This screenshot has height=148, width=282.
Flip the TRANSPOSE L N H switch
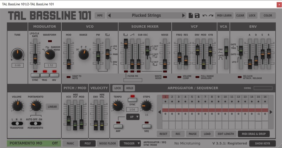tap(17, 123)
